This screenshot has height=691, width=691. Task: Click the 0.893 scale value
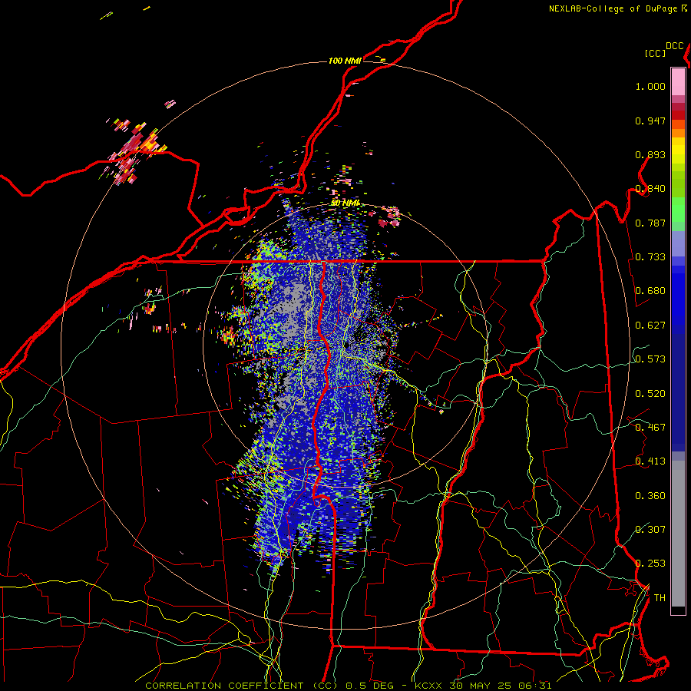click(650, 154)
